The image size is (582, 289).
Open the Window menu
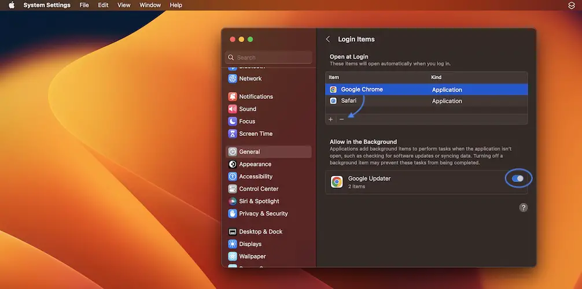pos(150,5)
